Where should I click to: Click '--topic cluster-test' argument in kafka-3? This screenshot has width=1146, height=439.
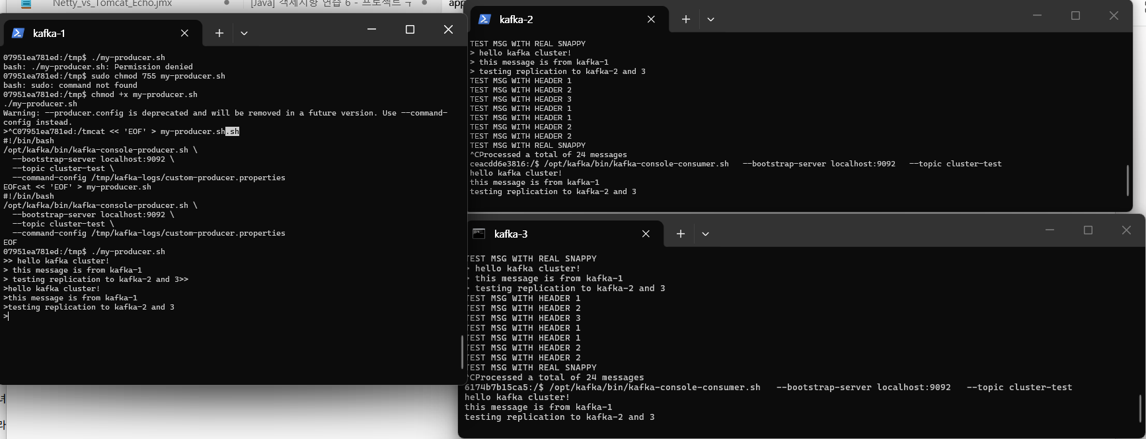pos(1020,388)
